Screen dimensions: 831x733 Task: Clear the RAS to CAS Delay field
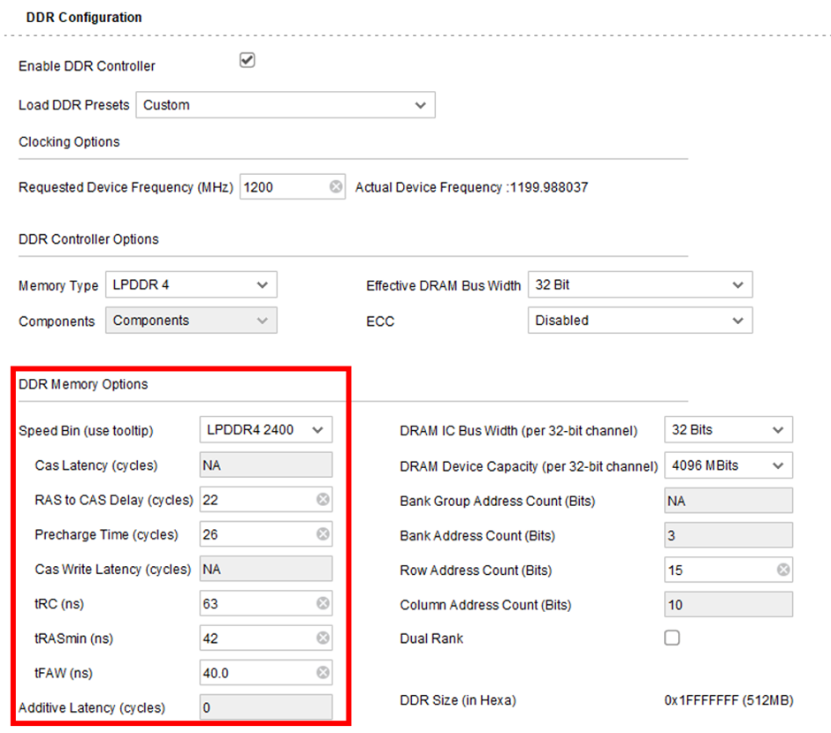click(324, 500)
